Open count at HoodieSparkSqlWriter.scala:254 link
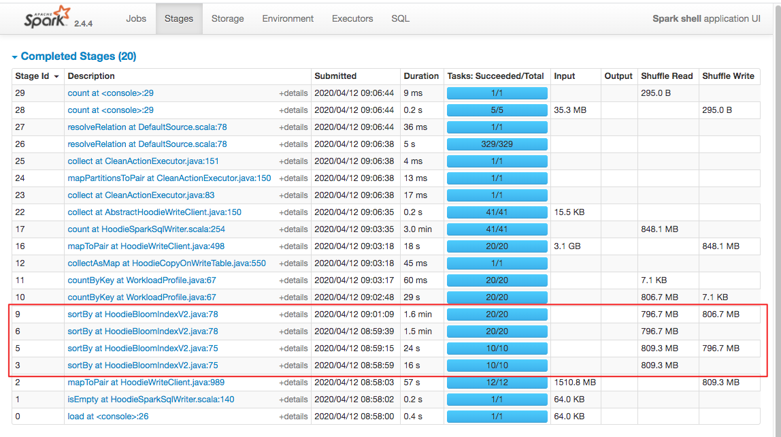Screen dimensions: 781x437 [x=146, y=229]
